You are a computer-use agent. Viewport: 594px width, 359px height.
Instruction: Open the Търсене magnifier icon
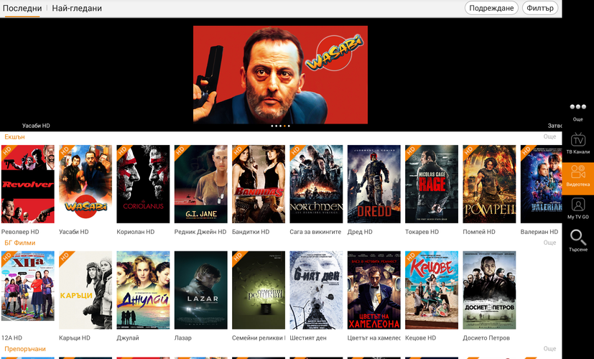pos(577,238)
